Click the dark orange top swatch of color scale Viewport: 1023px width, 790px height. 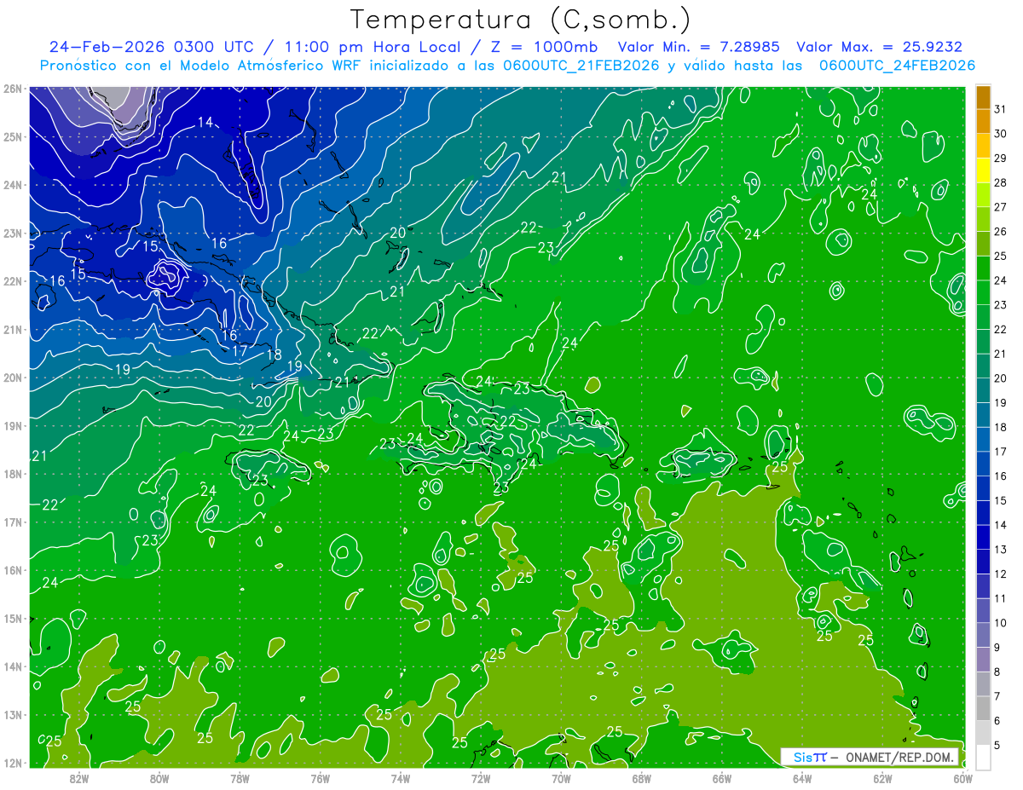[x=983, y=97]
